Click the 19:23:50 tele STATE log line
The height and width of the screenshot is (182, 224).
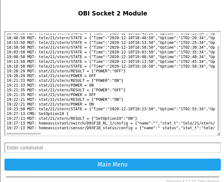110,109
